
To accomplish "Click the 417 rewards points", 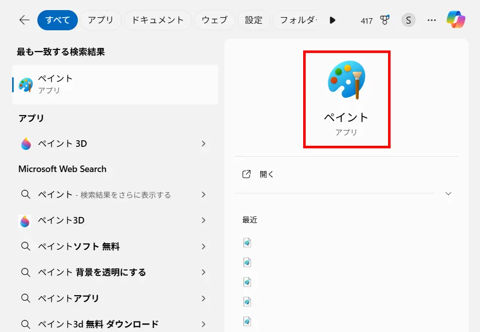I will coord(366,21).
